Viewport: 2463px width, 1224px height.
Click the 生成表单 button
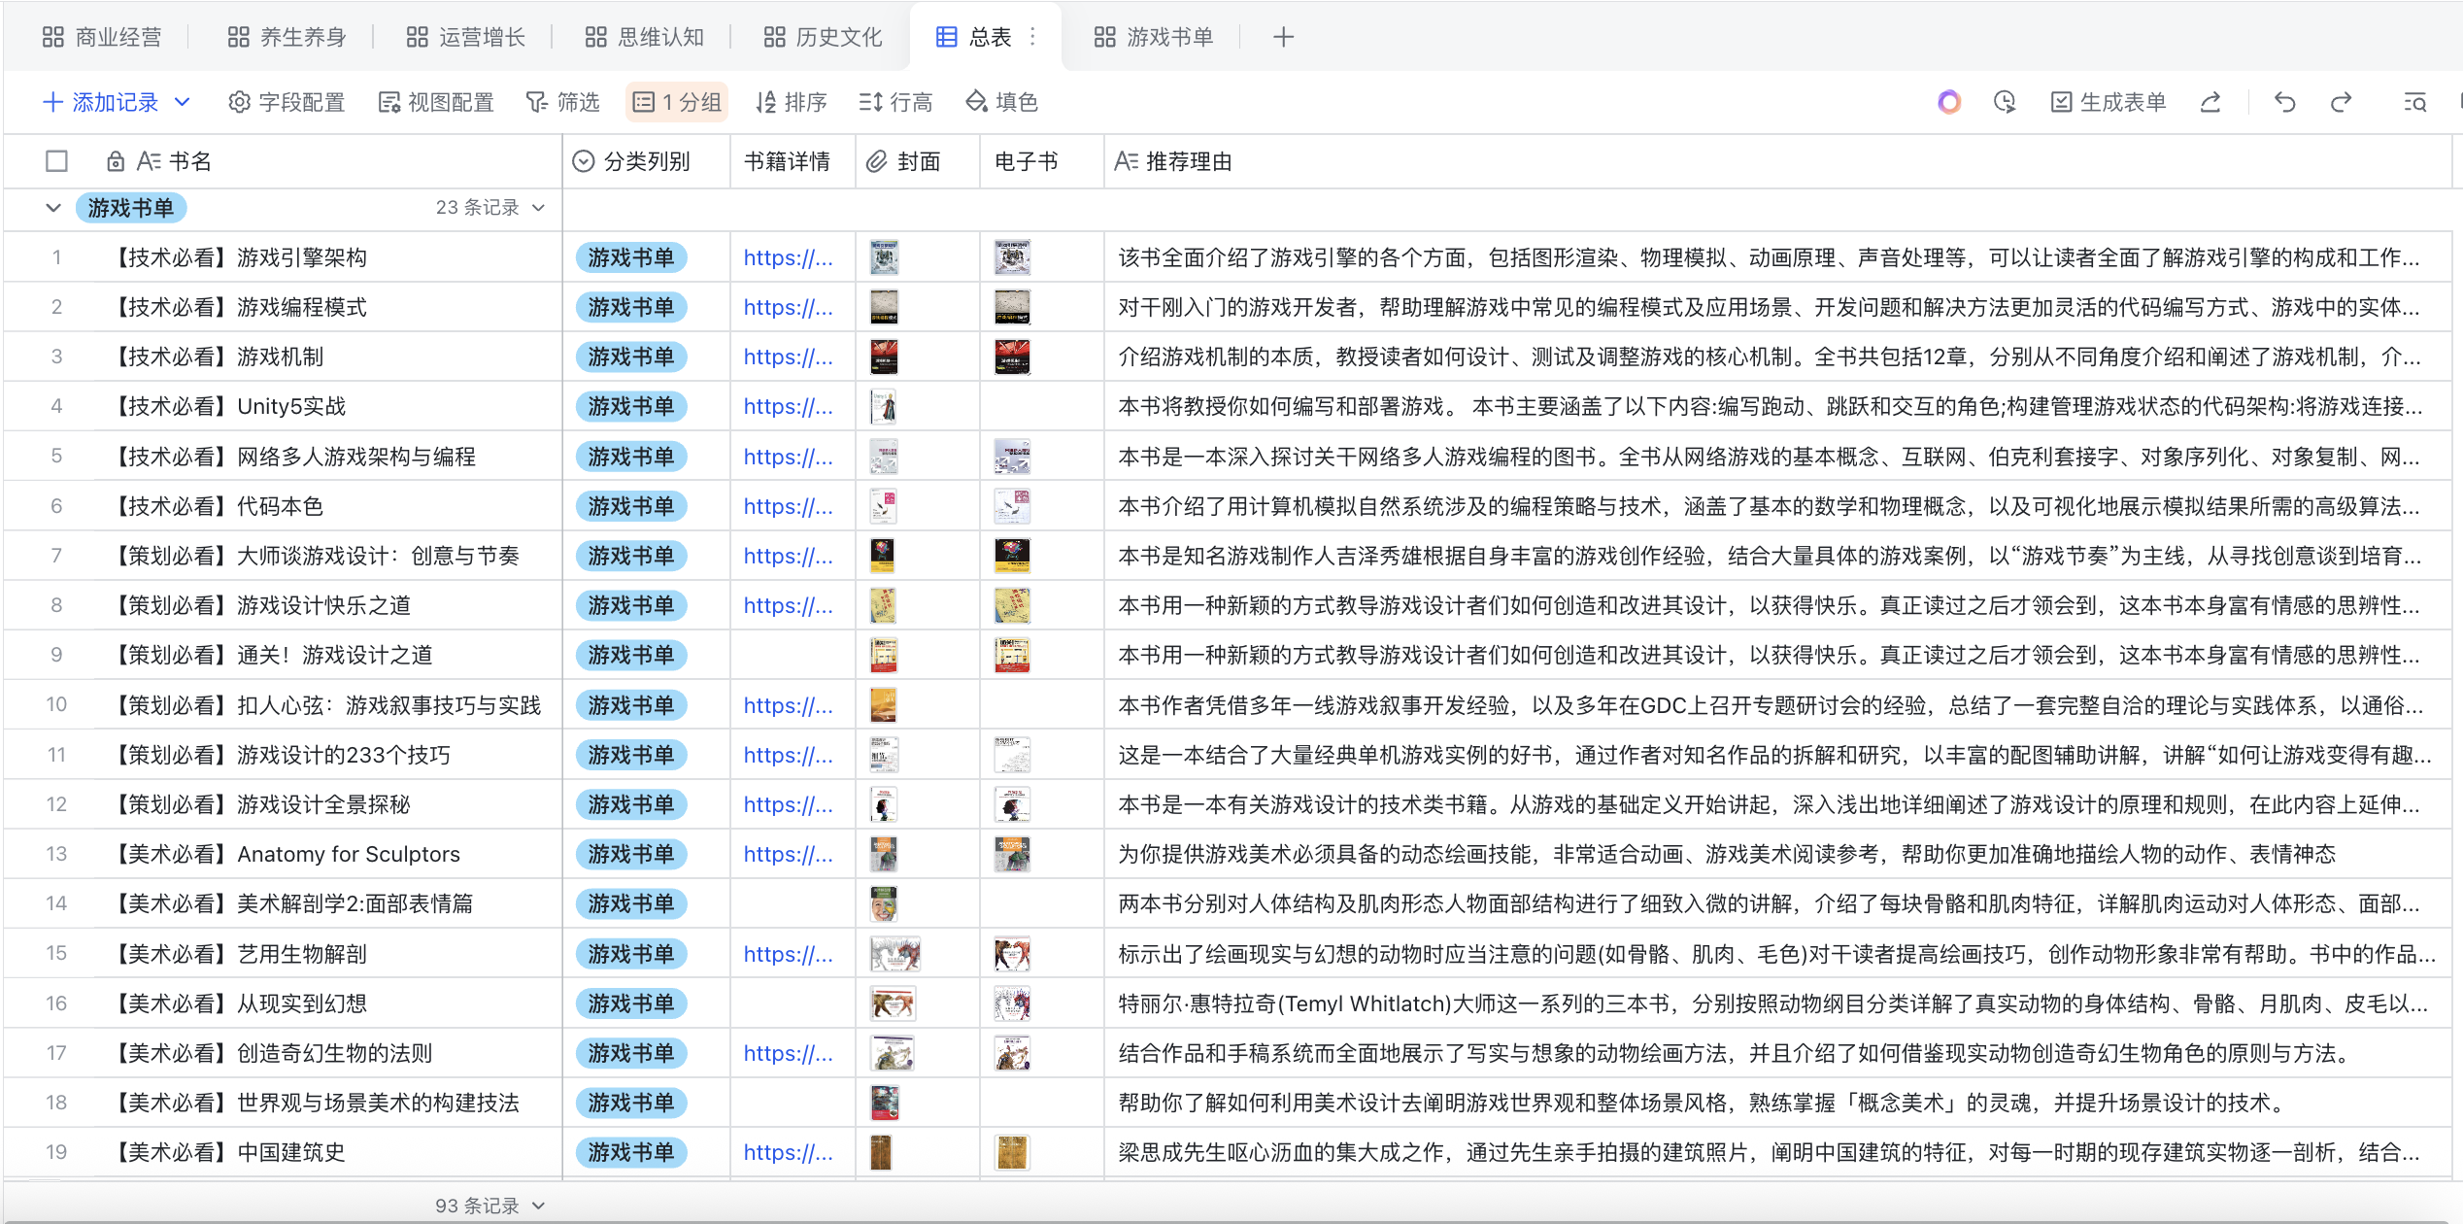(2108, 102)
